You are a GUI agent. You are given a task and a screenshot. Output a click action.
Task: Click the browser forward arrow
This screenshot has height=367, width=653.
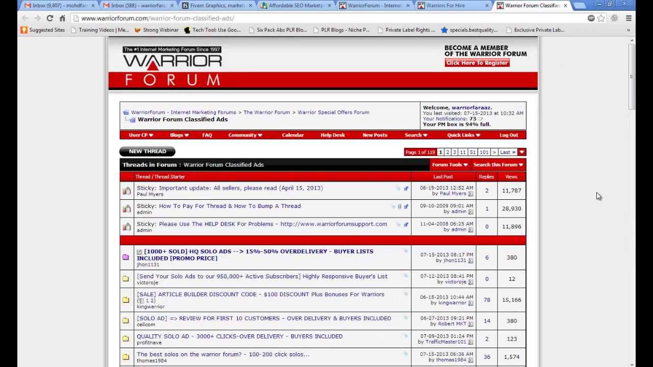click(37, 18)
